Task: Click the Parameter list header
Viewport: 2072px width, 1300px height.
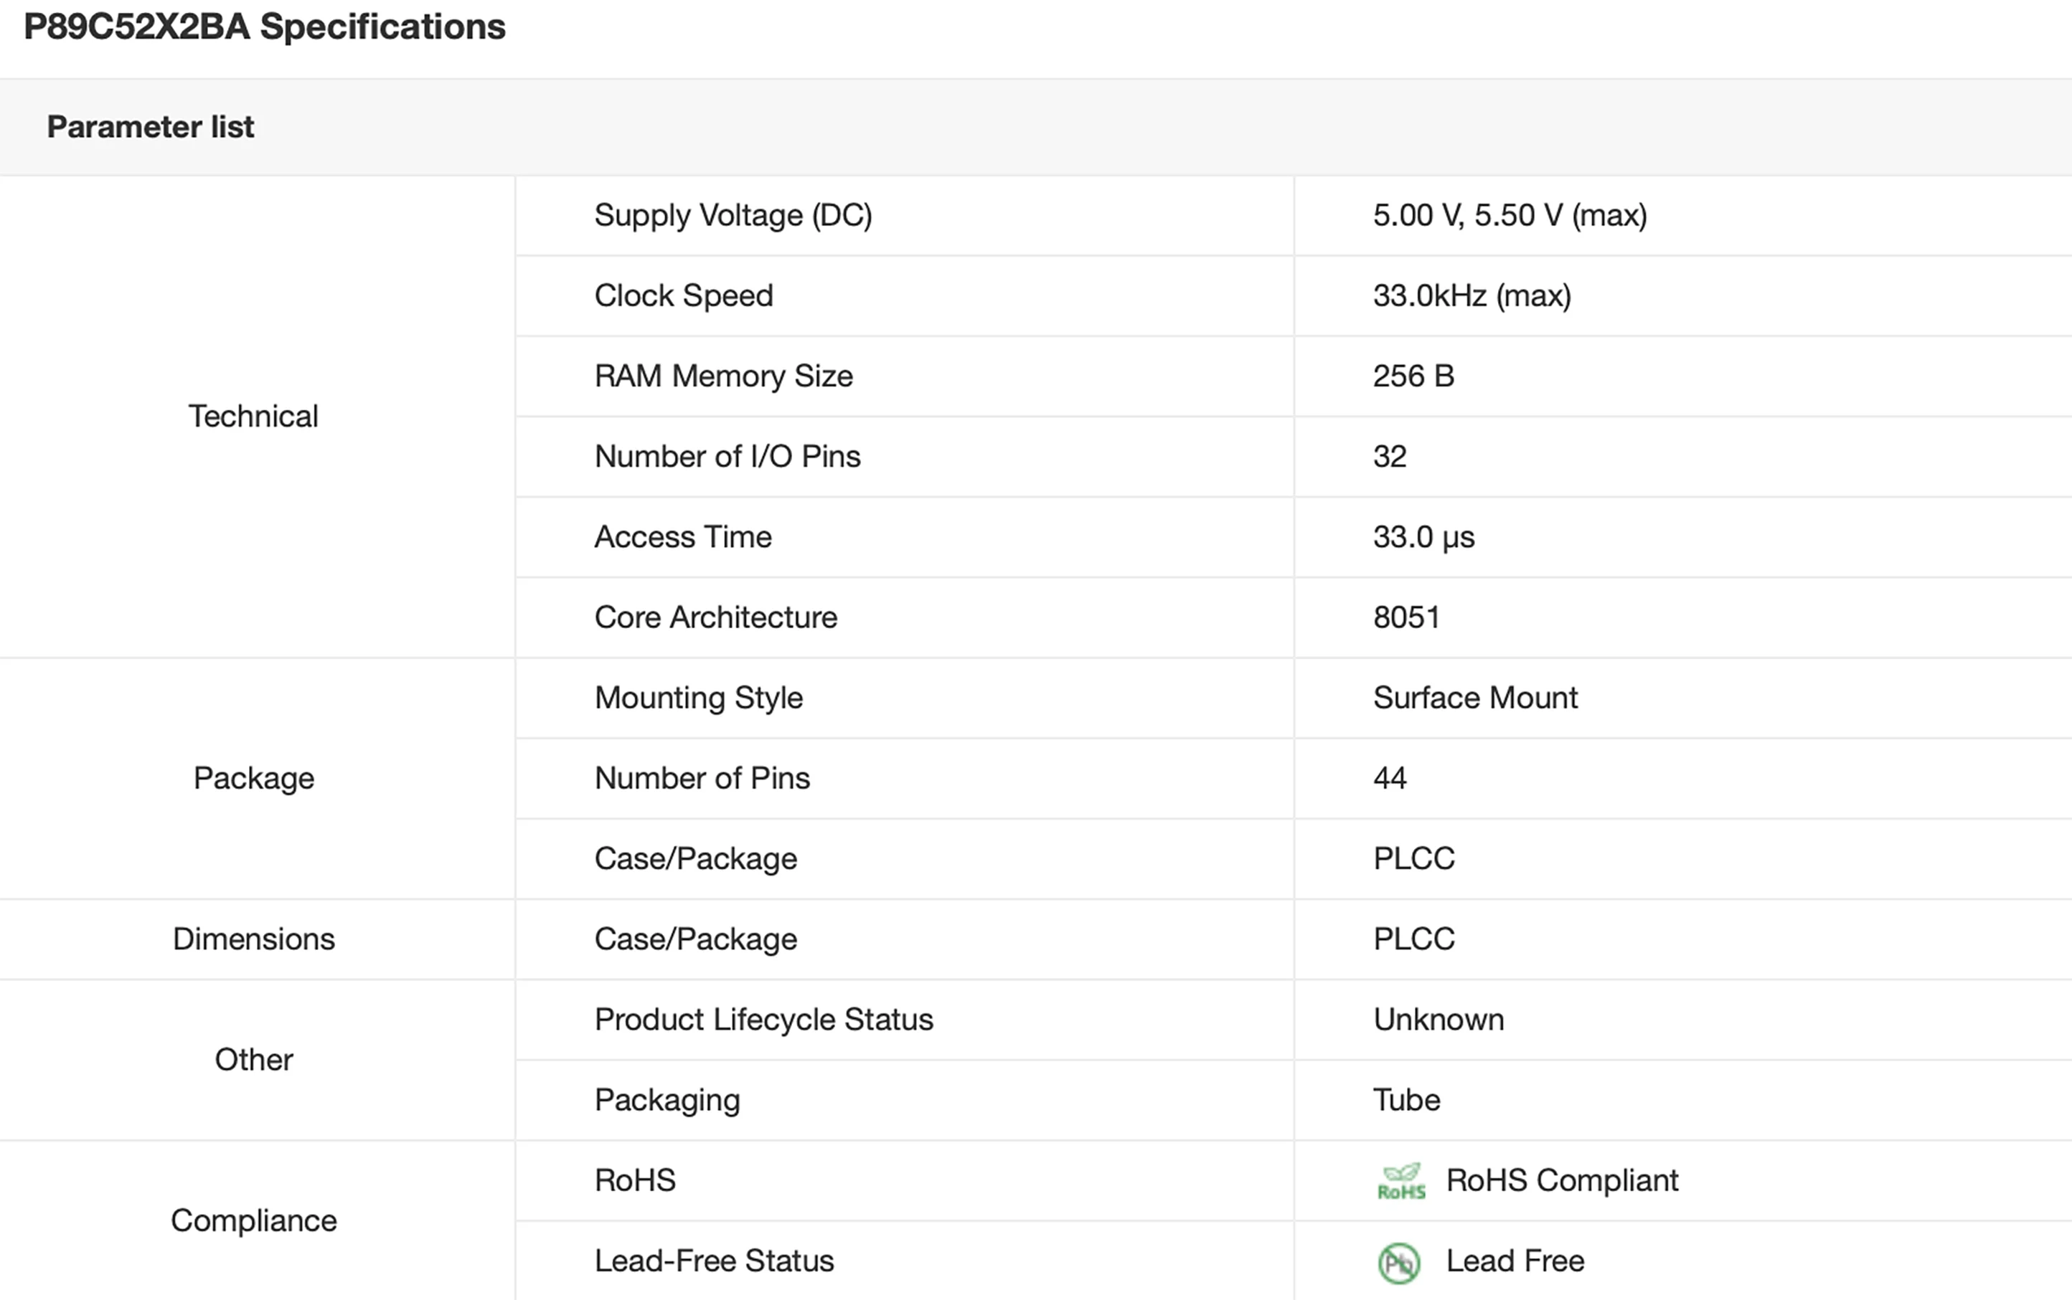Action: pyautogui.click(x=150, y=127)
